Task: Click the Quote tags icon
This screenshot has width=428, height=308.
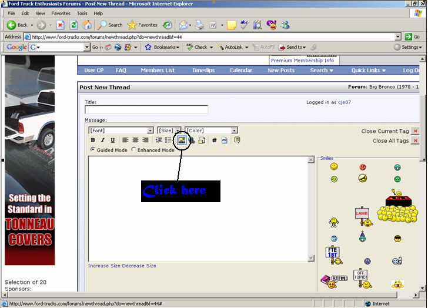Action: tap(237, 140)
